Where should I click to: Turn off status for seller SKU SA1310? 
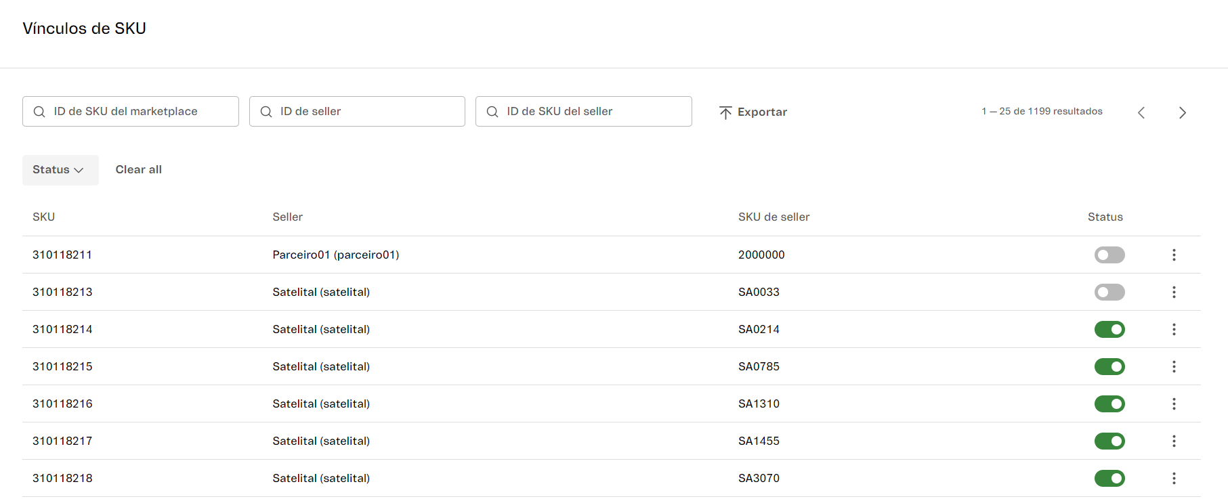click(x=1109, y=404)
